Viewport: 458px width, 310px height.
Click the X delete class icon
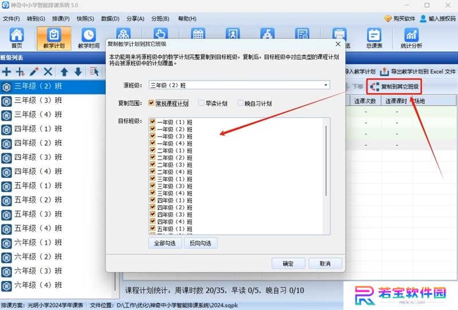pyautogui.click(x=48, y=71)
